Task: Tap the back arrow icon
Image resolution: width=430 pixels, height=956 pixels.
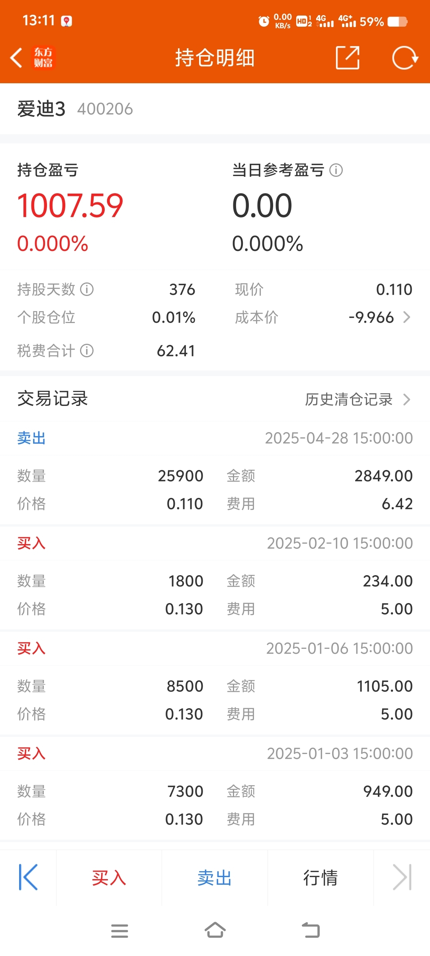Action: pos(16,58)
